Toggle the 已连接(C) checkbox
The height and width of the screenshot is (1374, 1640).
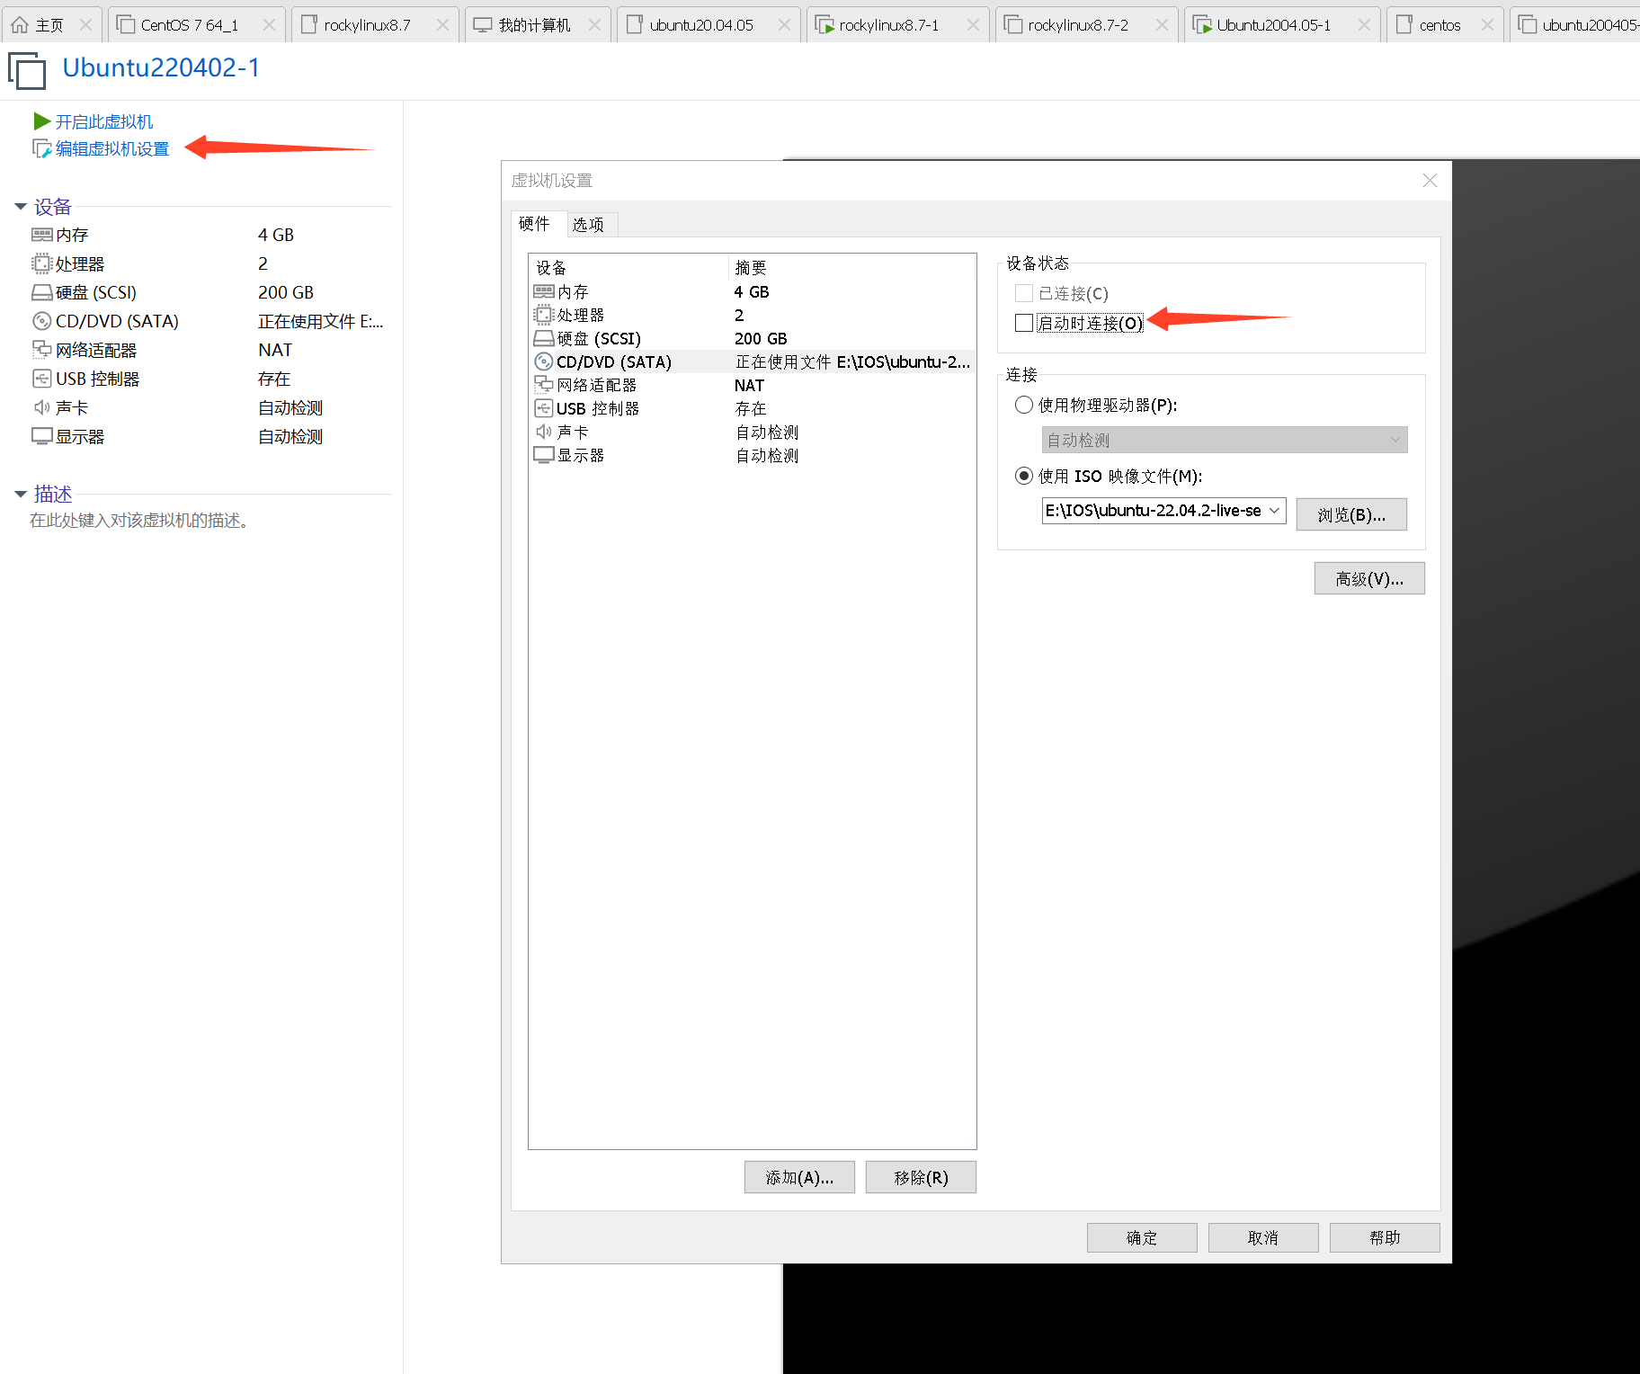(1023, 293)
